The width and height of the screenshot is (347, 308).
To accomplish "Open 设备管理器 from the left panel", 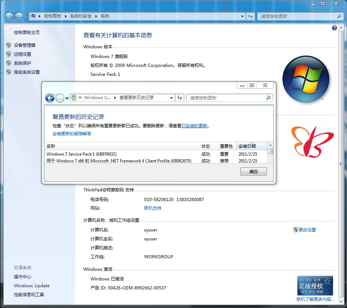I will (x=25, y=45).
